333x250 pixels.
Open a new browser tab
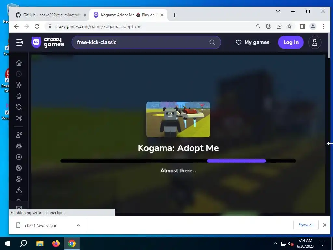tap(175, 15)
